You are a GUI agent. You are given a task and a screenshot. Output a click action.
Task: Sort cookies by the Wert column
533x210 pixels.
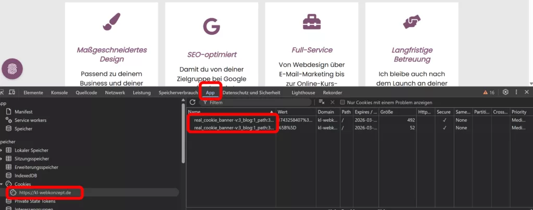296,112
